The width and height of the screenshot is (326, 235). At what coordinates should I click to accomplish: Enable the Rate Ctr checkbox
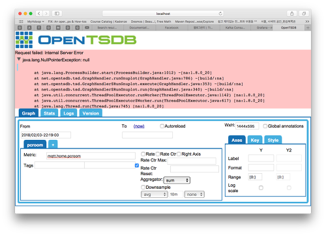pyautogui.click(x=158, y=154)
